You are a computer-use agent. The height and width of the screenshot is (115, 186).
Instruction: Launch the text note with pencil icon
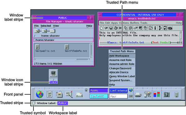point(69,94)
